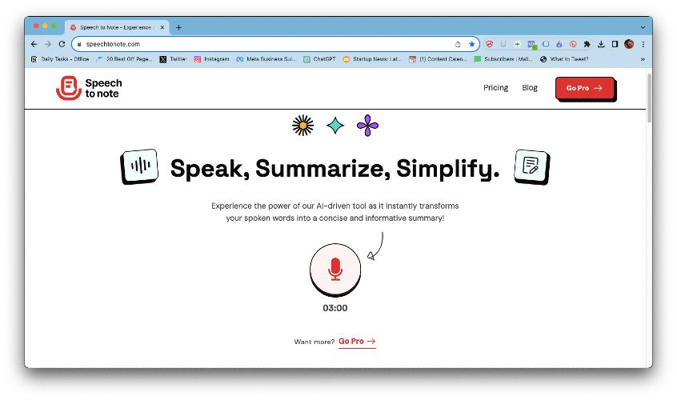Click the blue bookmark star
677x400 pixels.
(x=472, y=44)
